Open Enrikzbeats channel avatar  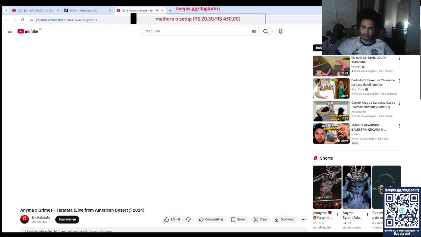pyautogui.click(x=25, y=220)
